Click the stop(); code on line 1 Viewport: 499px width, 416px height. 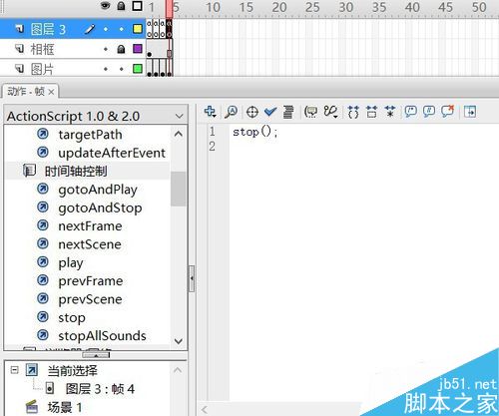click(x=255, y=132)
